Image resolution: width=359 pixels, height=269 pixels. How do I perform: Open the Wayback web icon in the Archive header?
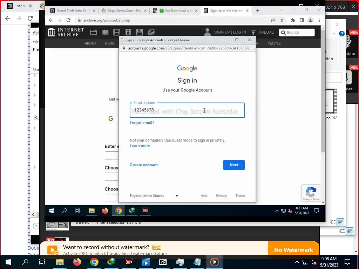click(x=93, y=32)
